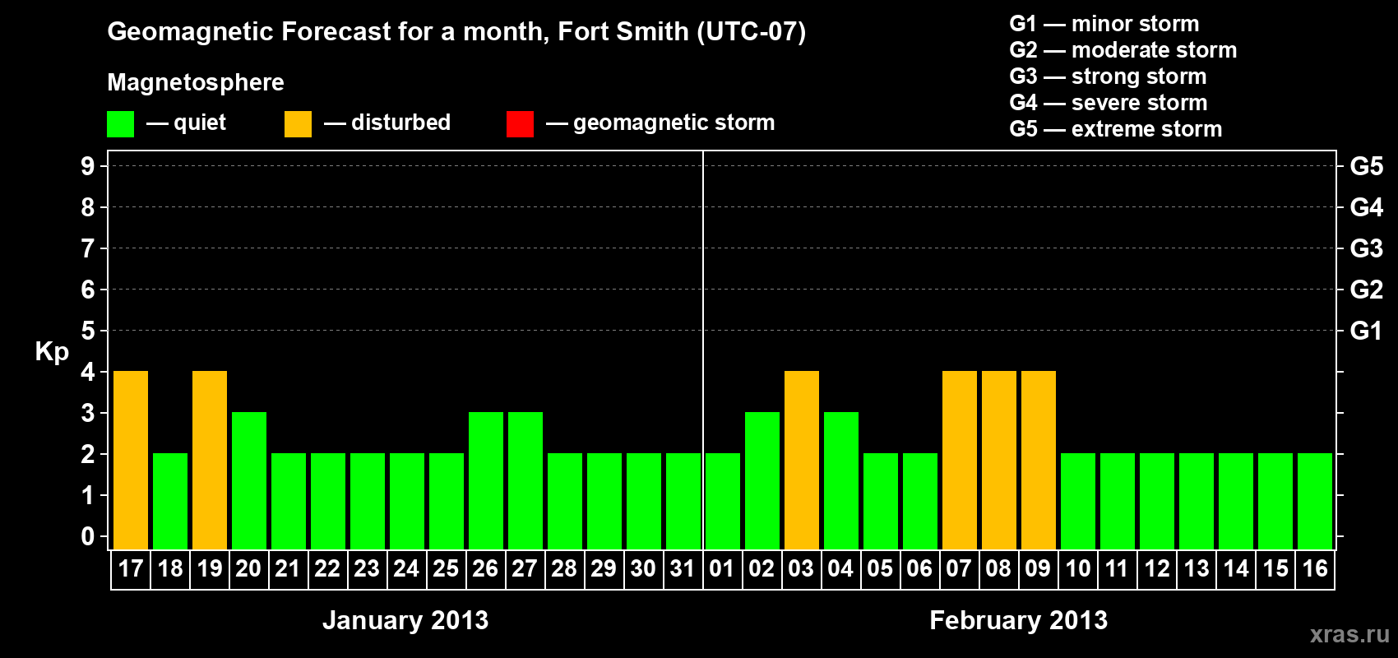This screenshot has width=1398, height=658.
Task: Click the right-axis 'G3' label
Action: 1367,248
